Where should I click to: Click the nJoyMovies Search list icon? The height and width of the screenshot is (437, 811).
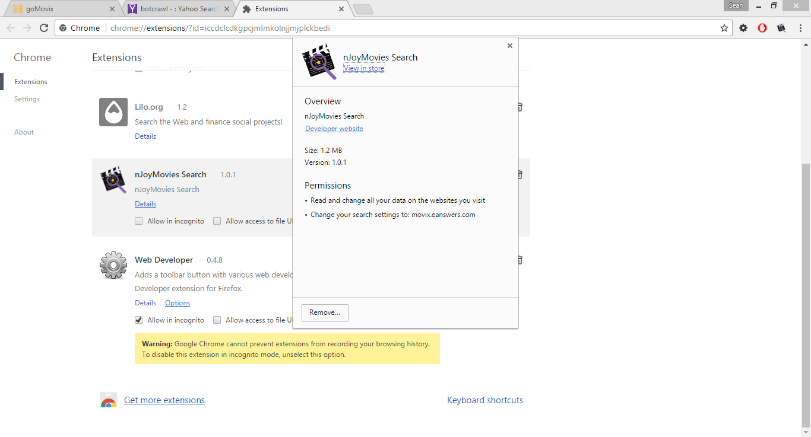[x=113, y=180]
